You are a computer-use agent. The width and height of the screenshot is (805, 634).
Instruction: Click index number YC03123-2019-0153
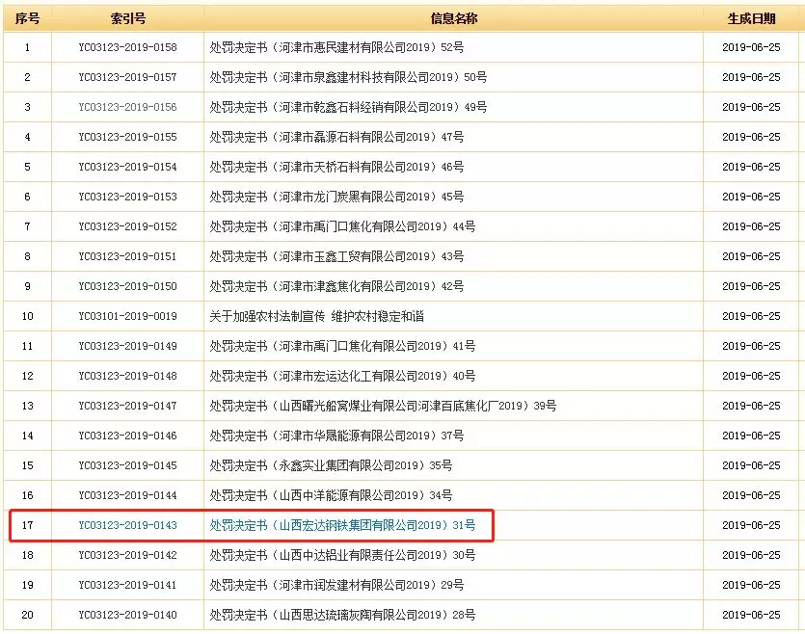tap(128, 196)
